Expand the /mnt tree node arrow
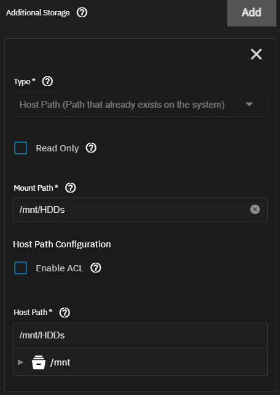 21,362
